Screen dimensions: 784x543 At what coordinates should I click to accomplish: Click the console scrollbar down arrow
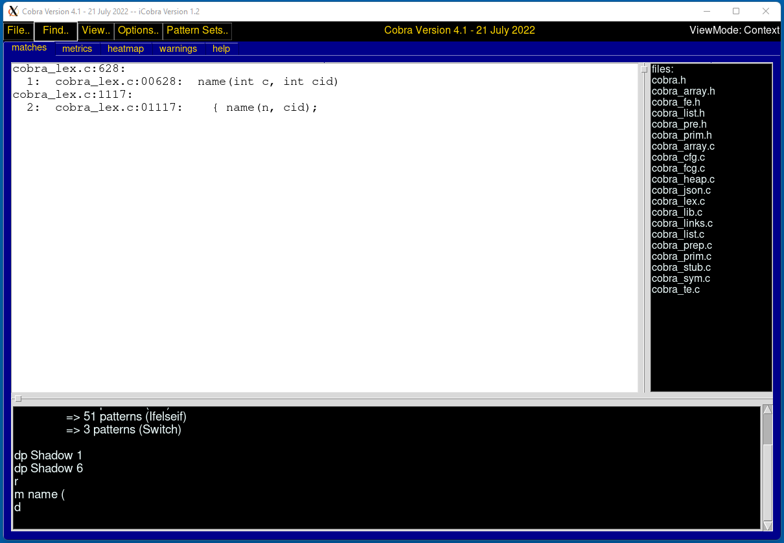pos(768,525)
